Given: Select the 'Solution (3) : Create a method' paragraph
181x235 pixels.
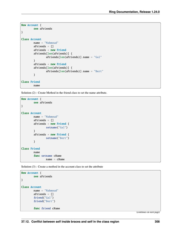Looking at the screenshot, I should point(62,167).
